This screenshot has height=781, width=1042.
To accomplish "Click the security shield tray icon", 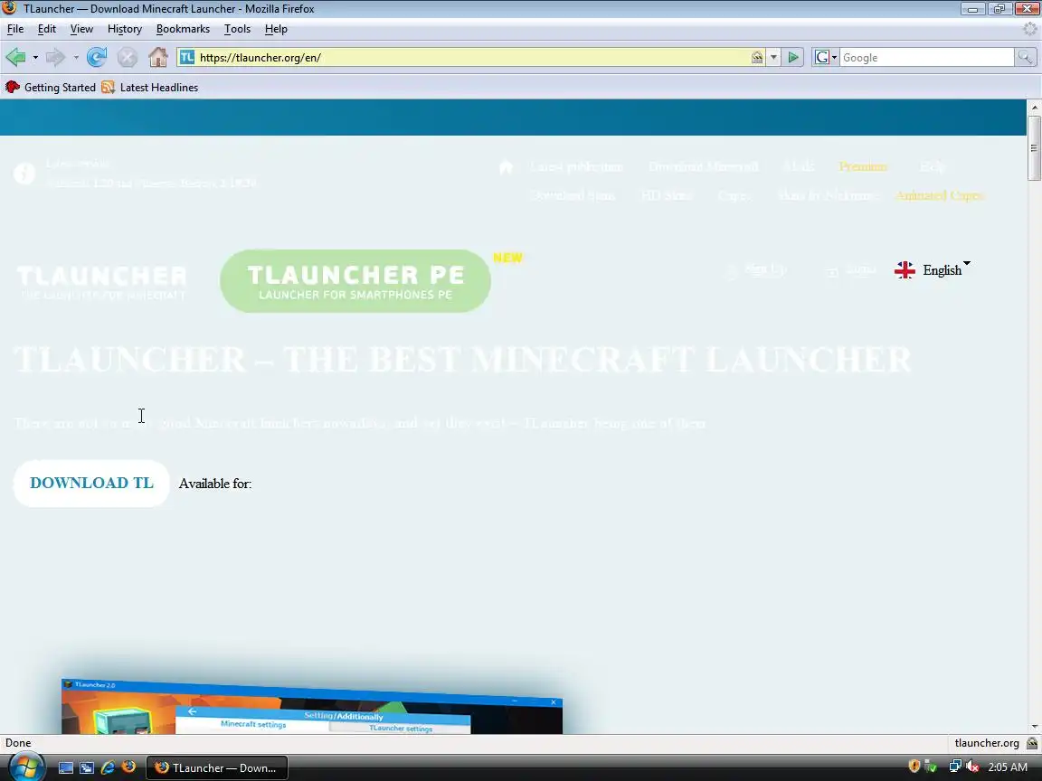I will pos(914,767).
